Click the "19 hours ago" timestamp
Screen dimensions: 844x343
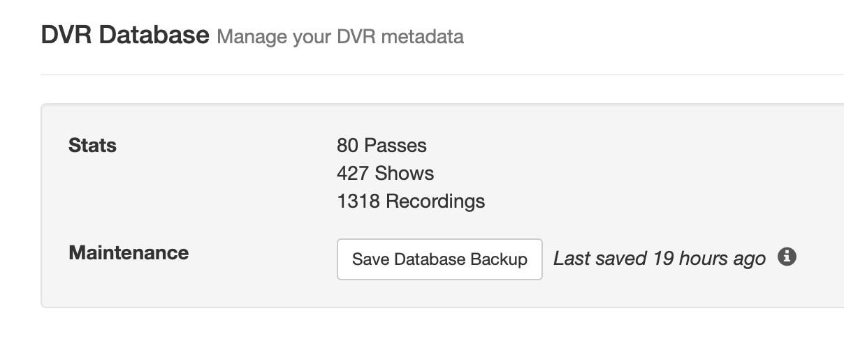[x=709, y=259]
